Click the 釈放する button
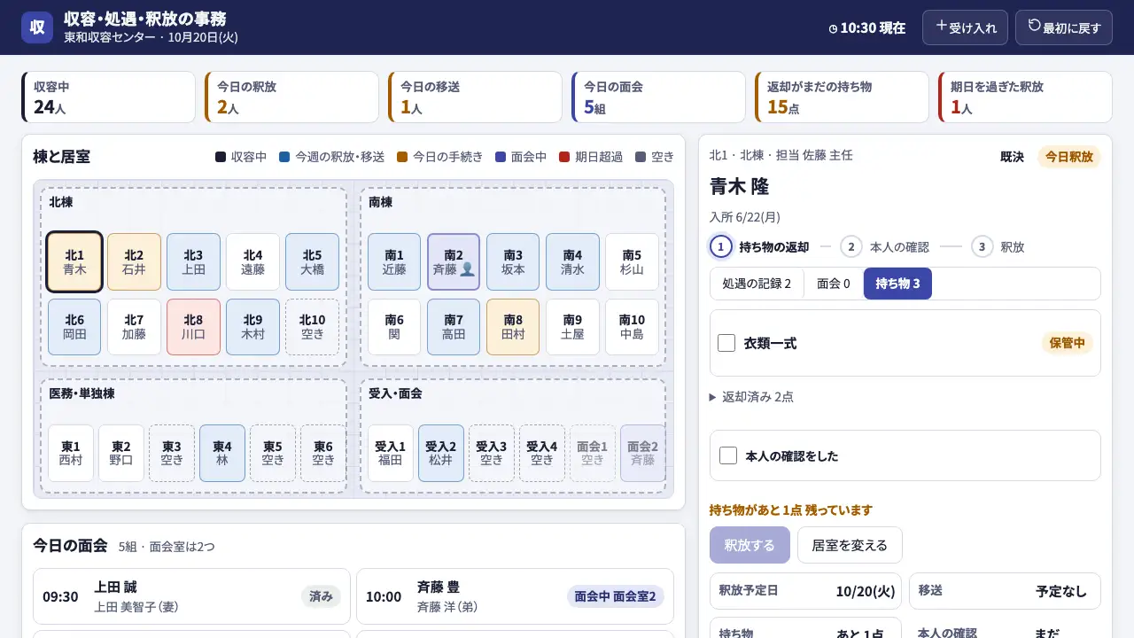The width and height of the screenshot is (1134, 638). click(750, 545)
